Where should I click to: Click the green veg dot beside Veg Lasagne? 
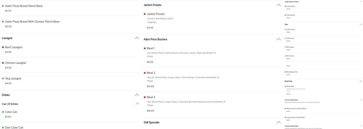(3, 78)
